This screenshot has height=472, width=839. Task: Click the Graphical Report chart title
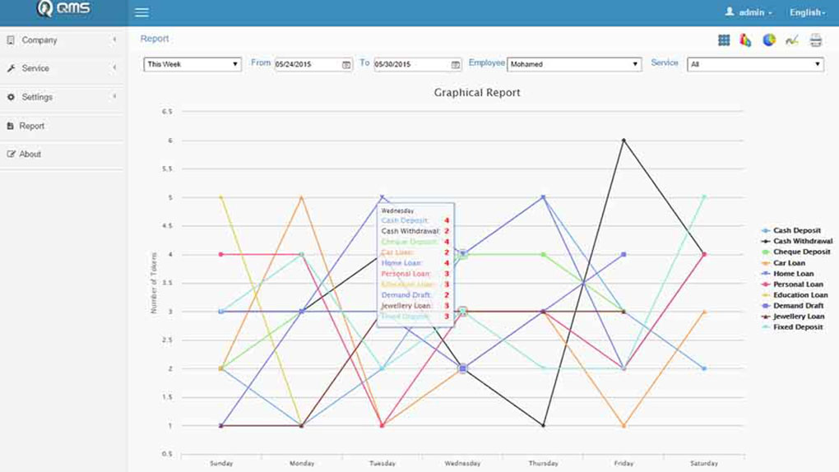pyautogui.click(x=477, y=93)
